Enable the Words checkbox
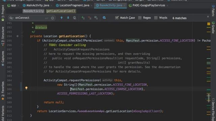The width and height of the screenshot is (216, 121). [156, 18]
